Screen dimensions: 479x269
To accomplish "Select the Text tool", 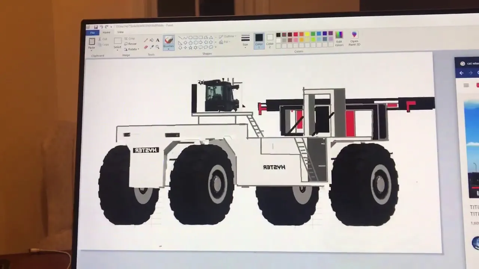I will tap(158, 40).
